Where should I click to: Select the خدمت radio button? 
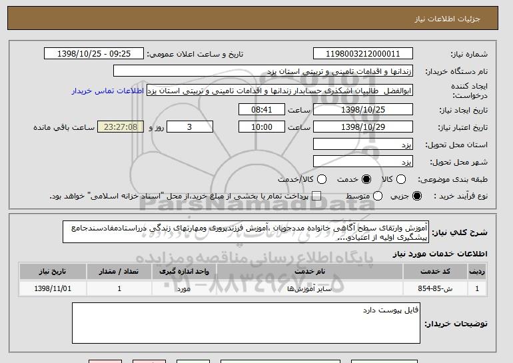point(366,179)
